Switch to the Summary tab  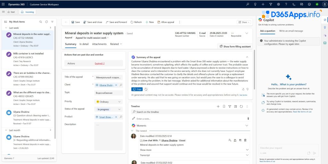(70, 44)
